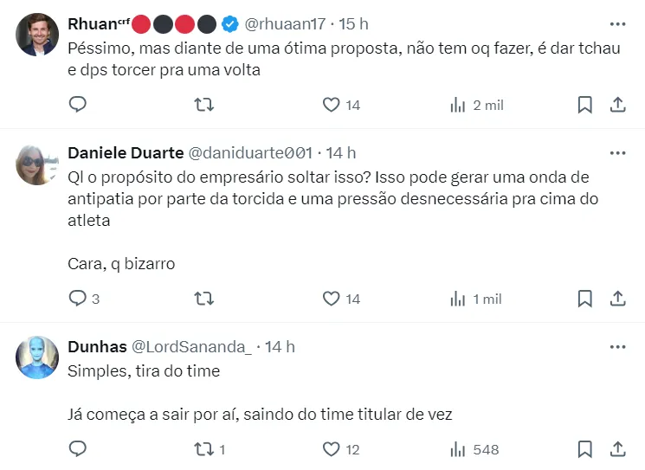Like Rhuan's tweet with 14 likes
This screenshot has width=645, height=470.
331,105
